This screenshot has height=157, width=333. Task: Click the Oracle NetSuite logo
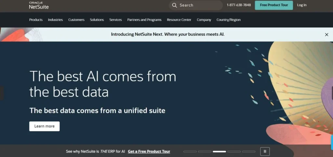coord(39,5)
